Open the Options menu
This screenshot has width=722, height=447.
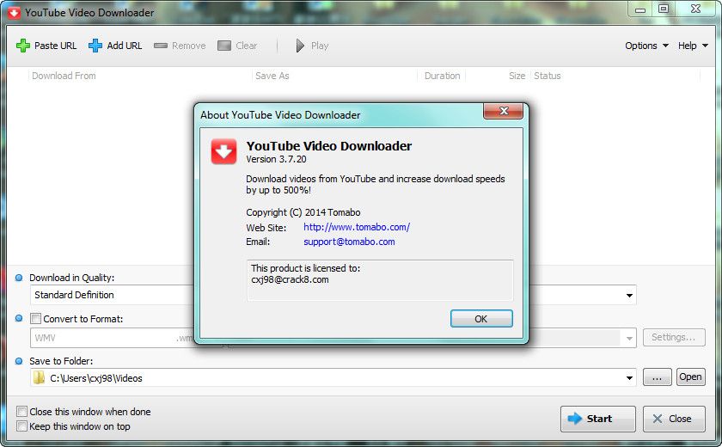[646, 46]
